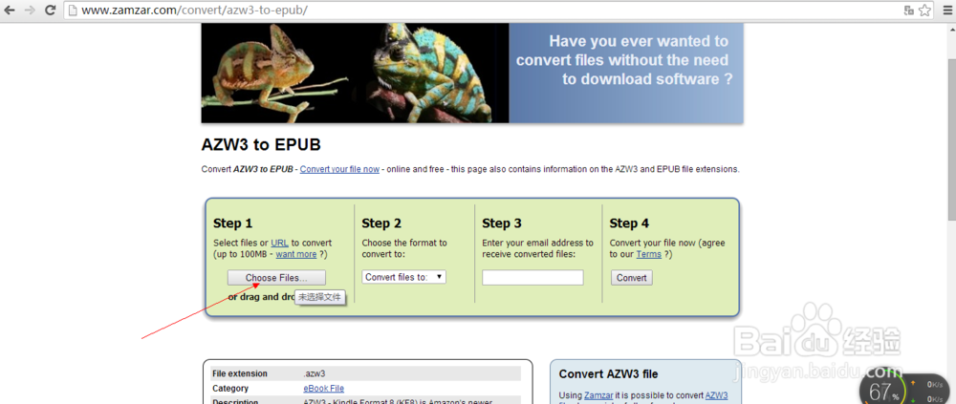Screen dimensions: 956x404
Task: Click the '.azw3' table value
Action: pos(314,373)
